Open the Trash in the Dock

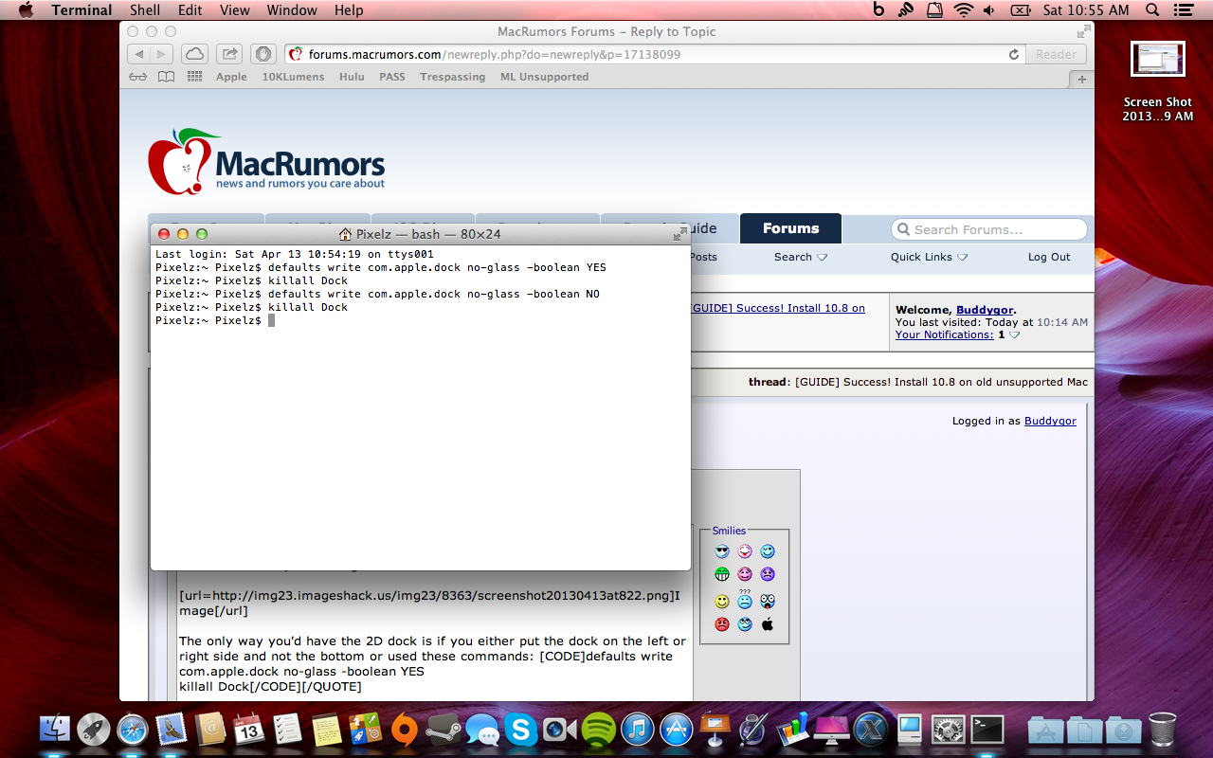tap(1162, 729)
